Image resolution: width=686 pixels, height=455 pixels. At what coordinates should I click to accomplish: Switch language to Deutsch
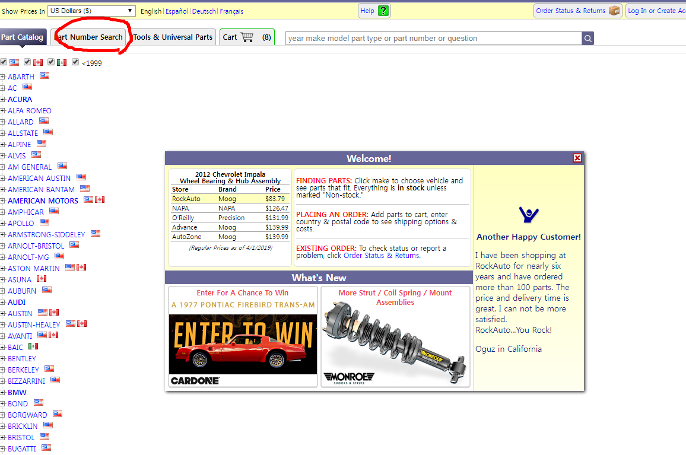pos(204,11)
